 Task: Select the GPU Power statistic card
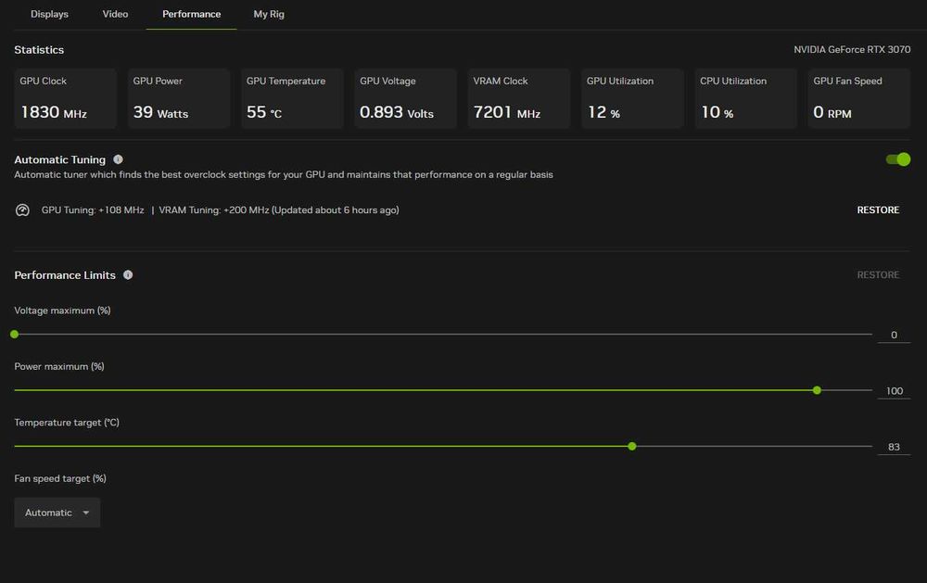tap(179, 98)
